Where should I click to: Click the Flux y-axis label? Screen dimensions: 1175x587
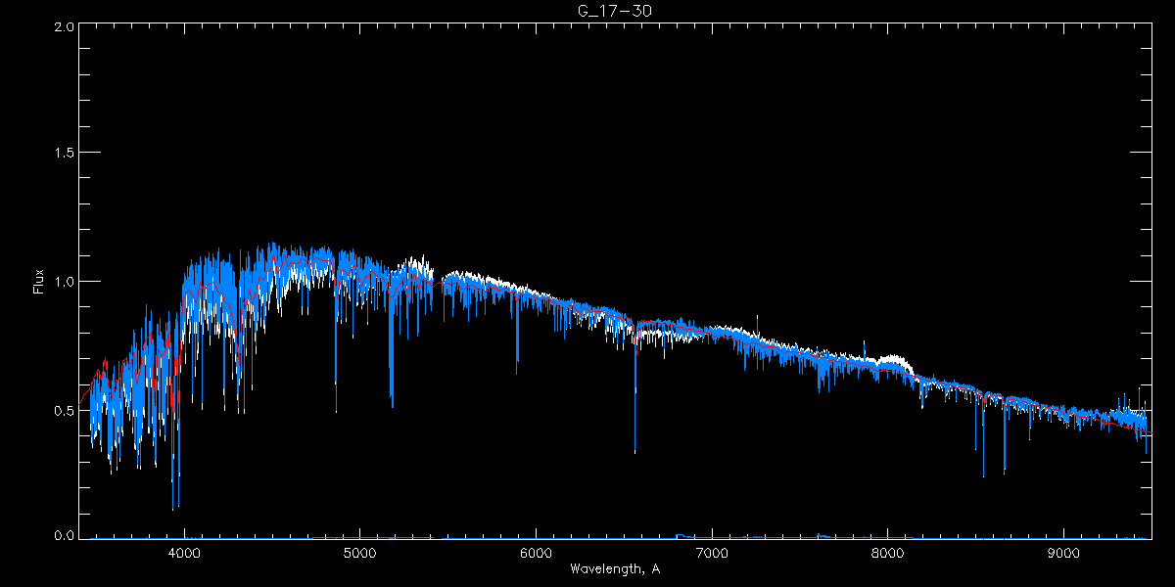coord(39,282)
